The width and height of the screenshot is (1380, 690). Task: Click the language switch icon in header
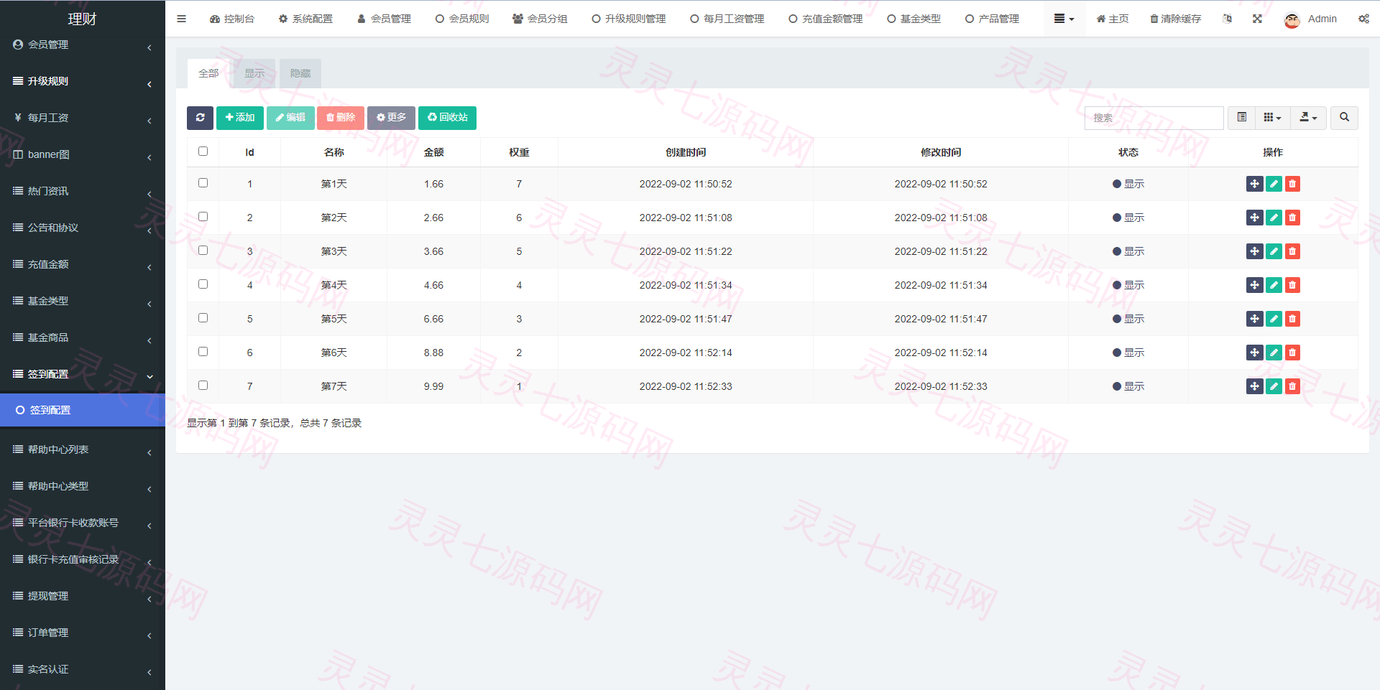1227,19
